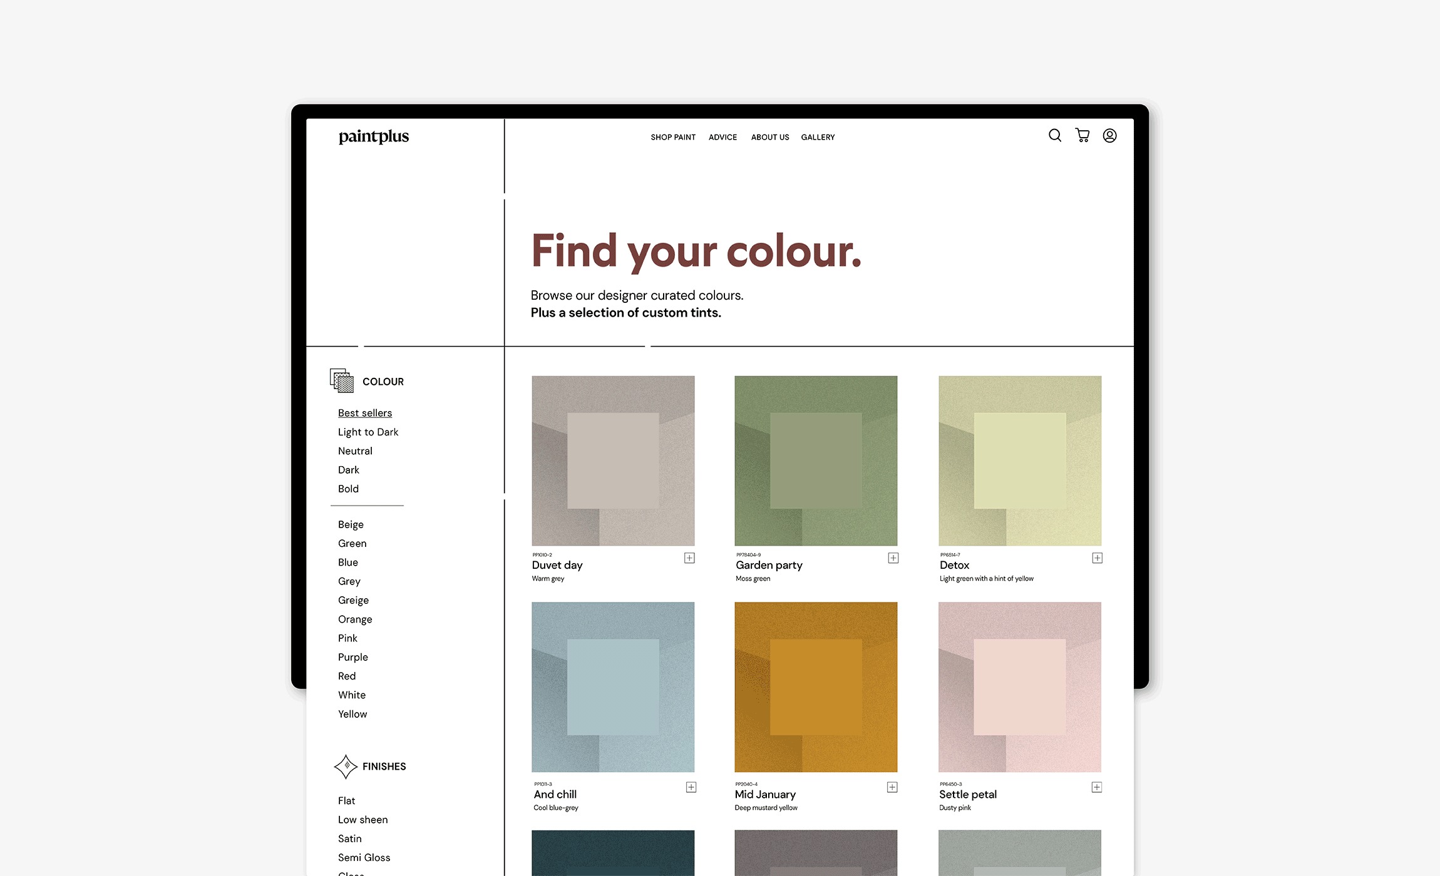Choose the Low sheen finish
The image size is (1440, 876).
[x=363, y=820]
